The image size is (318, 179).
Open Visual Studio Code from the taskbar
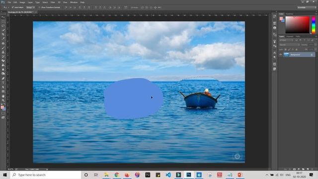pos(168,175)
